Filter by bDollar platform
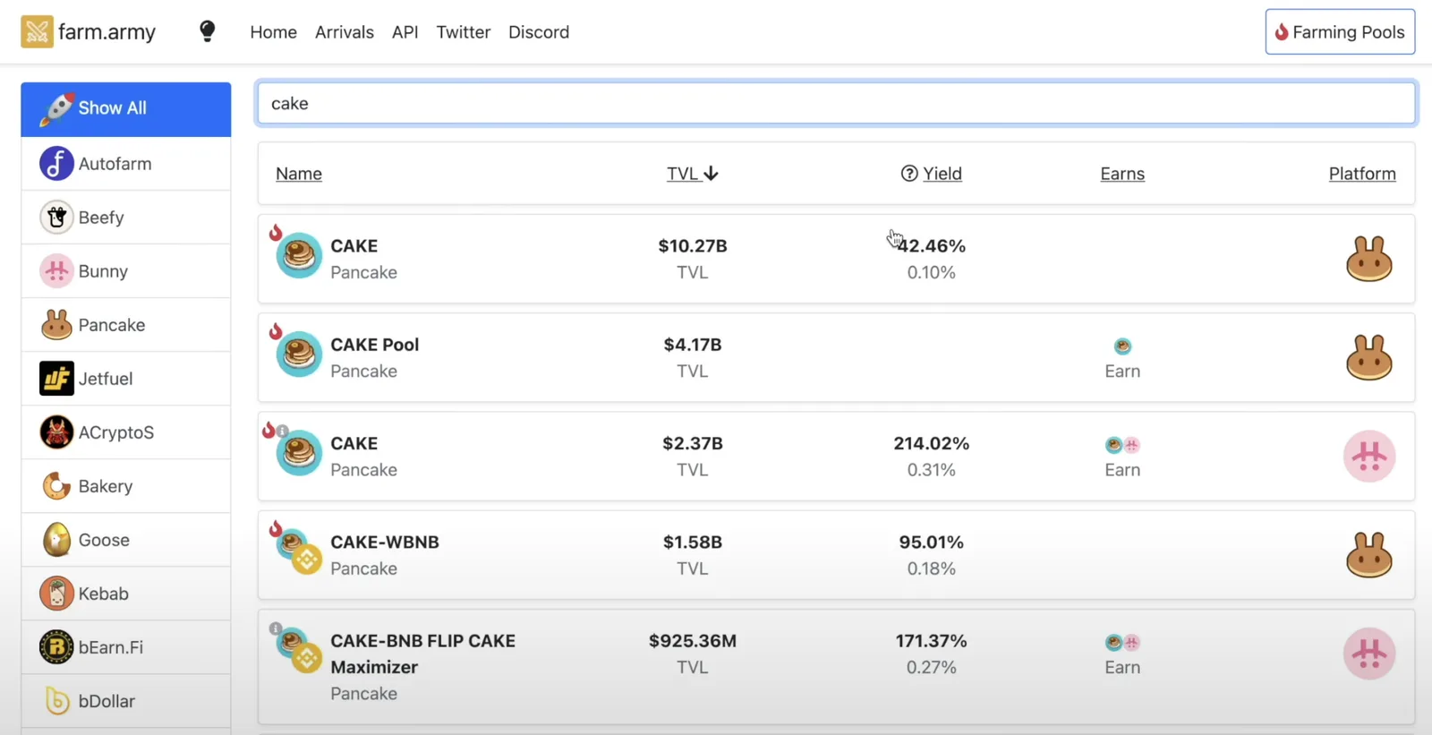 tap(126, 701)
